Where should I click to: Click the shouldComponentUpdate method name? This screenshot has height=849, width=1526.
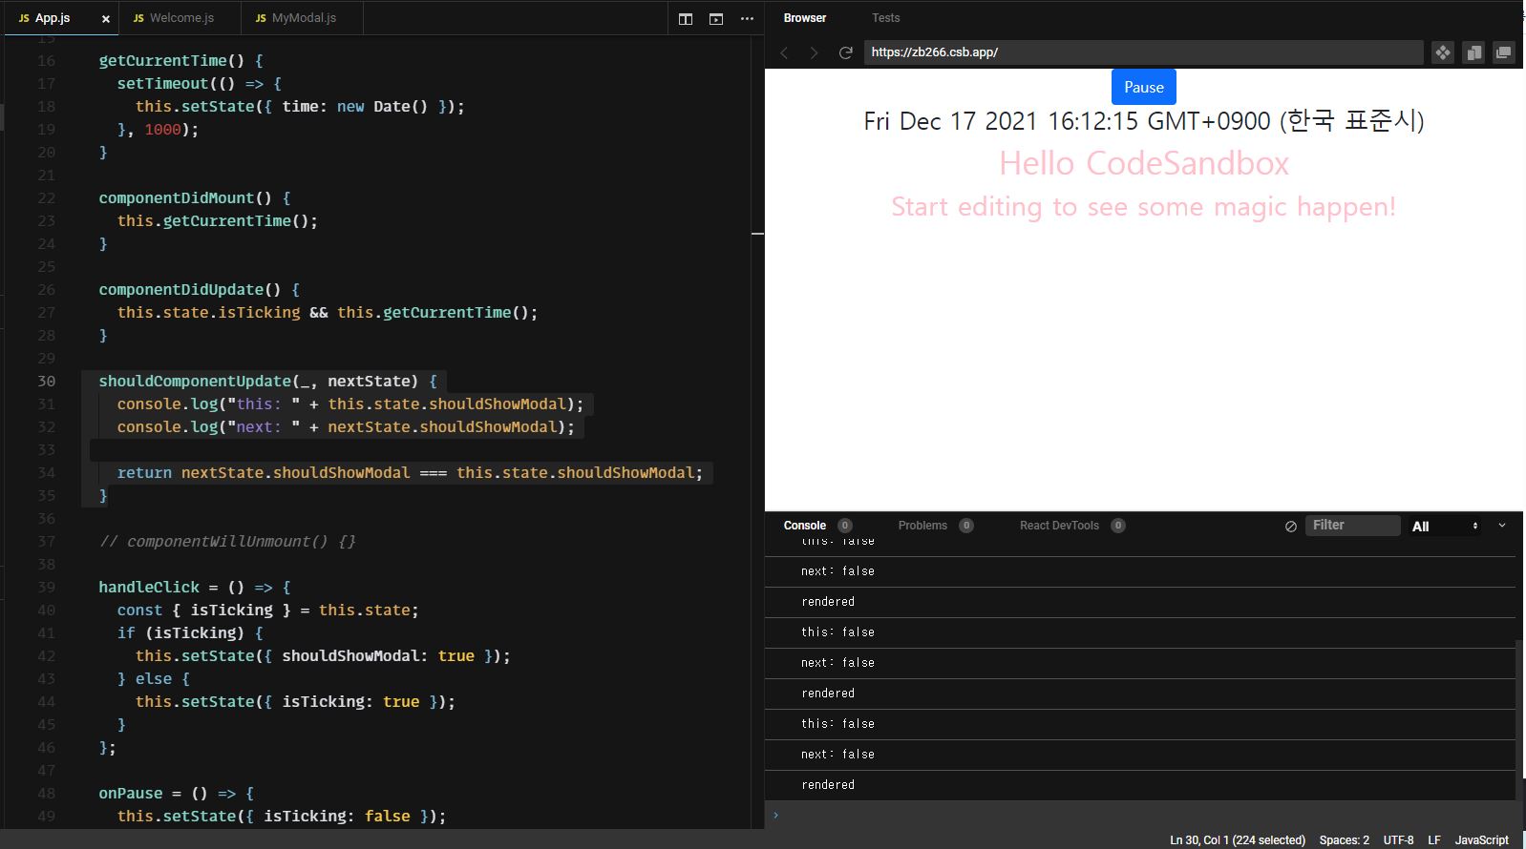(195, 381)
